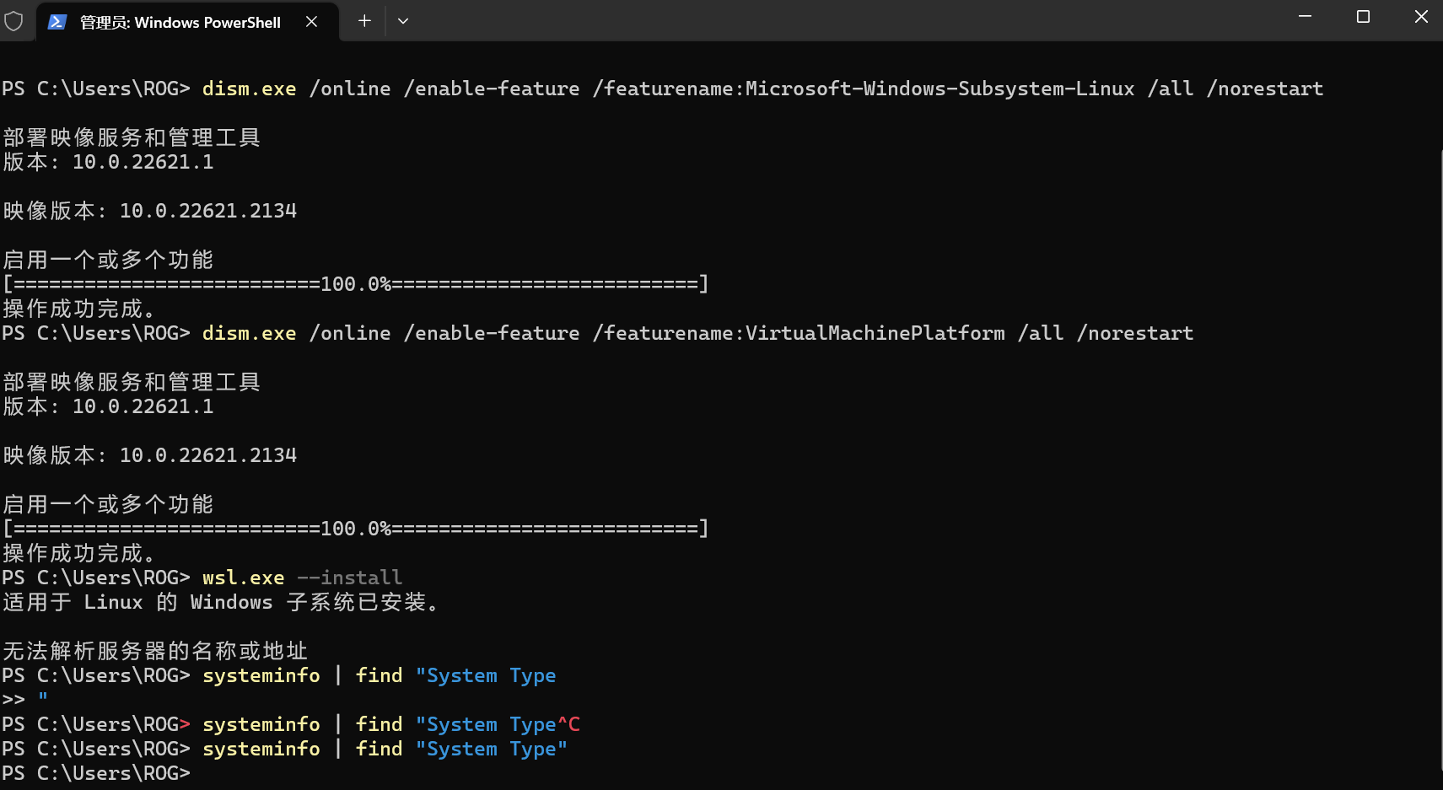Click the wsl.exe command text

(243, 578)
